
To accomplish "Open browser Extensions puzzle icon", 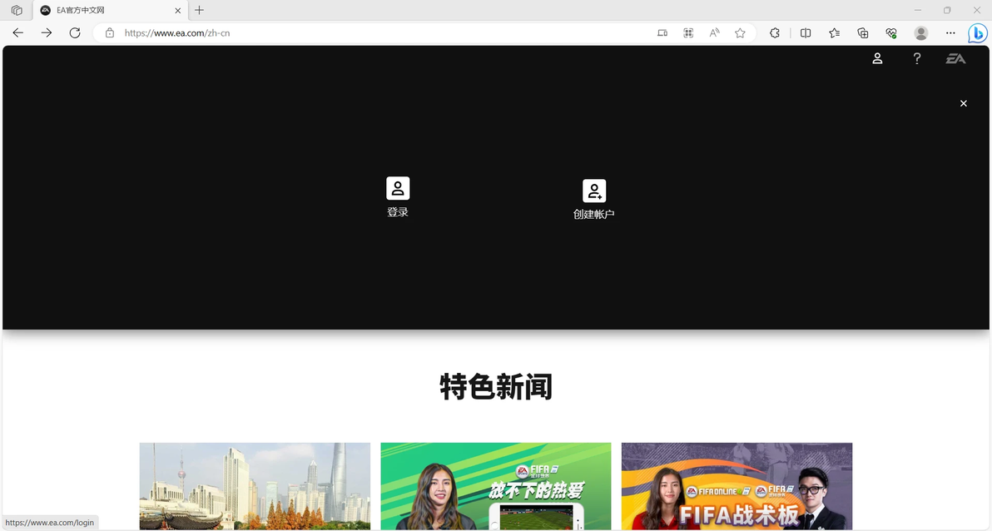I will (774, 33).
